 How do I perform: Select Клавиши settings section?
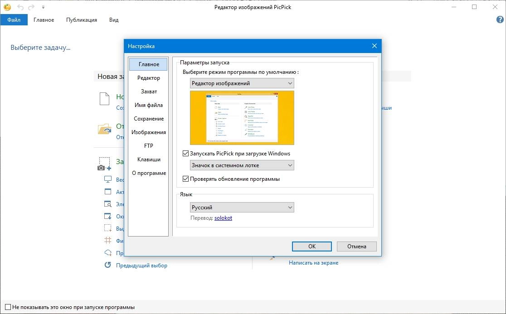pos(148,159)
